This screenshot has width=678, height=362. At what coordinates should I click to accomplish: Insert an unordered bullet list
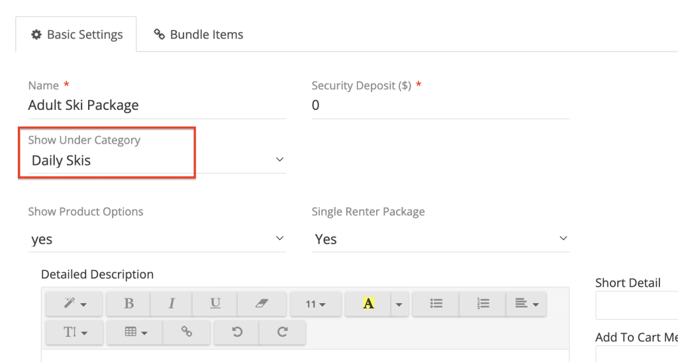(436, 304)
